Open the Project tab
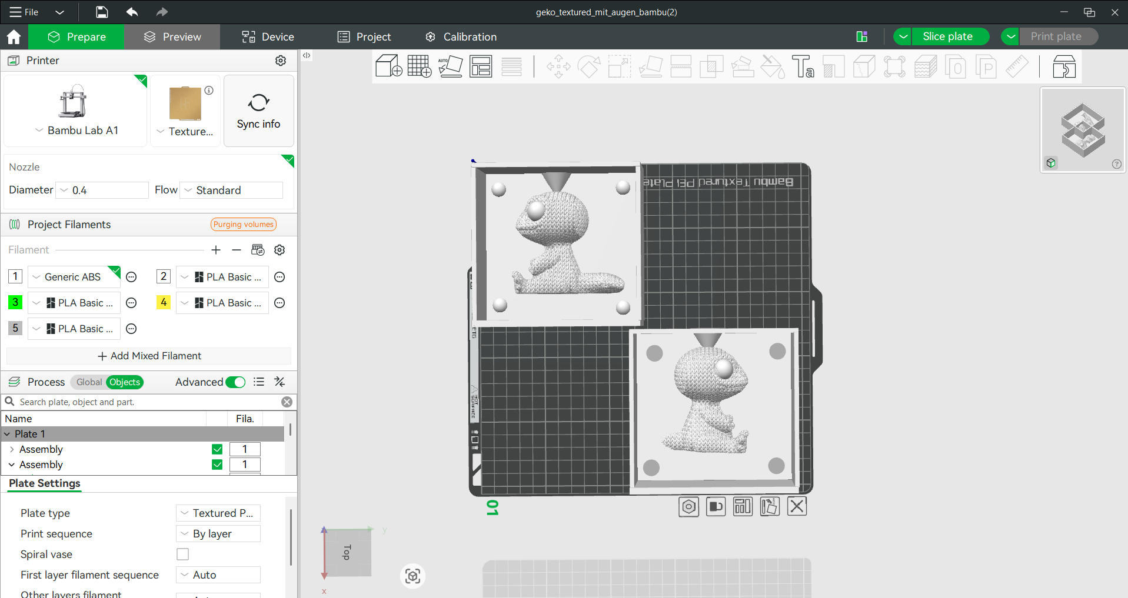Viewport: 1128px width, 598px height. click(x=364, y=37)
